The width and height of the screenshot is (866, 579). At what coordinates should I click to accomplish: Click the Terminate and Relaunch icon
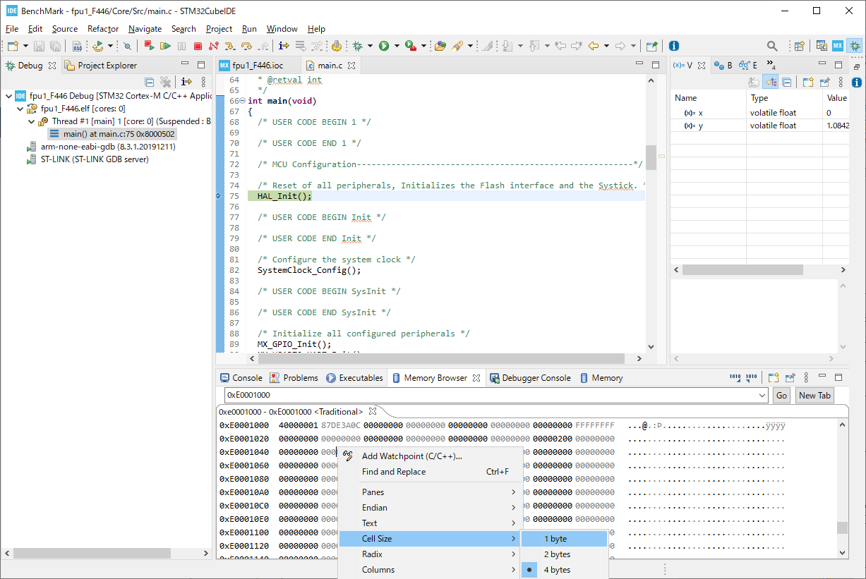[x=149, y=46]
